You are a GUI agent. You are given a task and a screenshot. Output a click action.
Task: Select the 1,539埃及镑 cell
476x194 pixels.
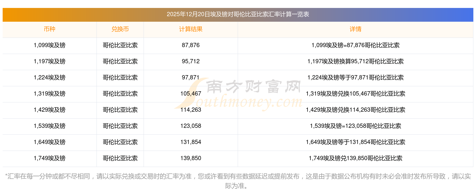click(x=49, y=126)
